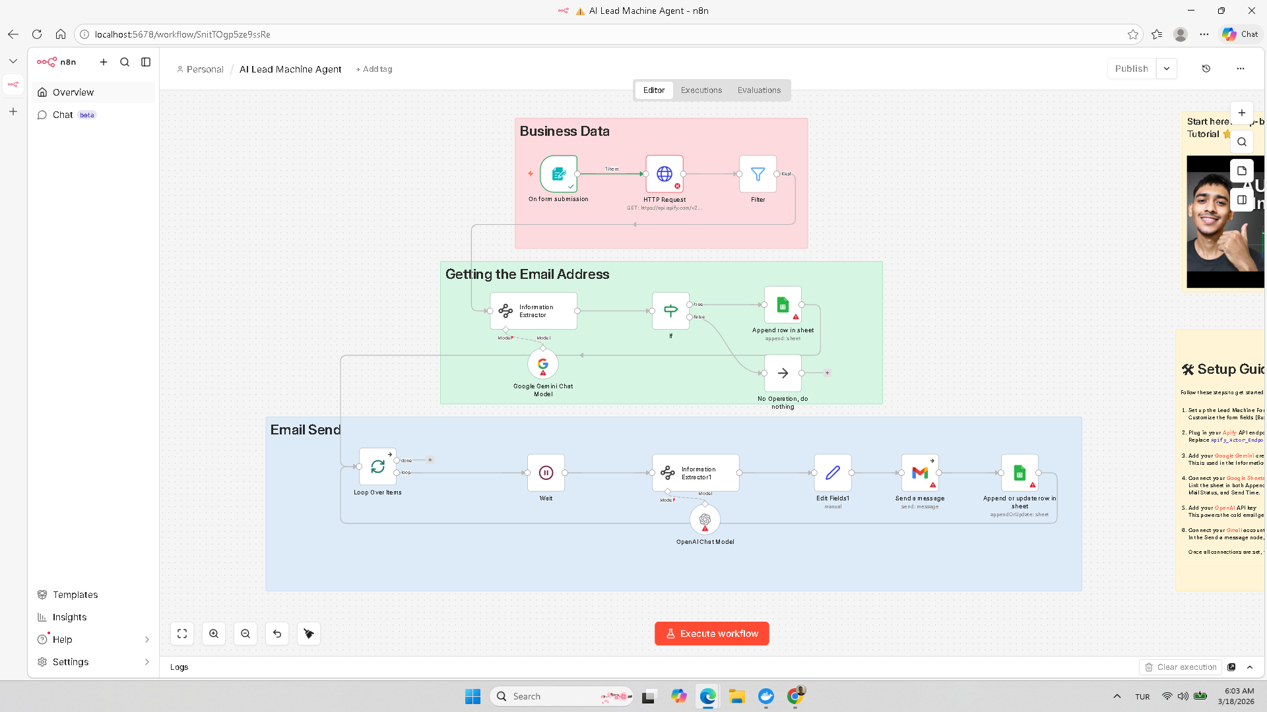Click the Loop Over Items node
This screenshot has width=1267, height=712.
point(377,467)
